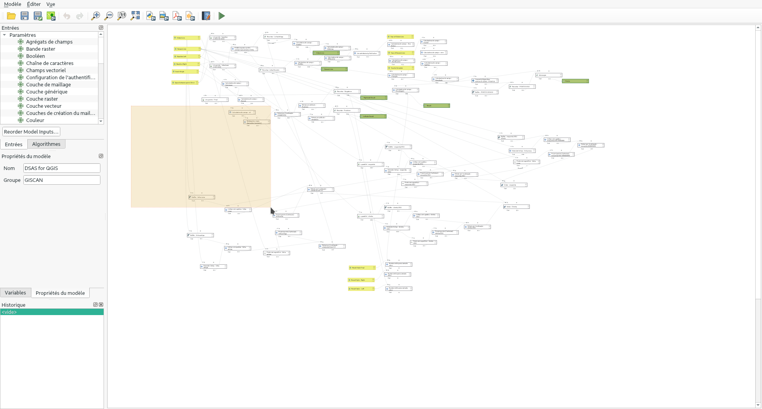Zoom out with the magnifier minus icon
The image size is (762, 409).
109,16
